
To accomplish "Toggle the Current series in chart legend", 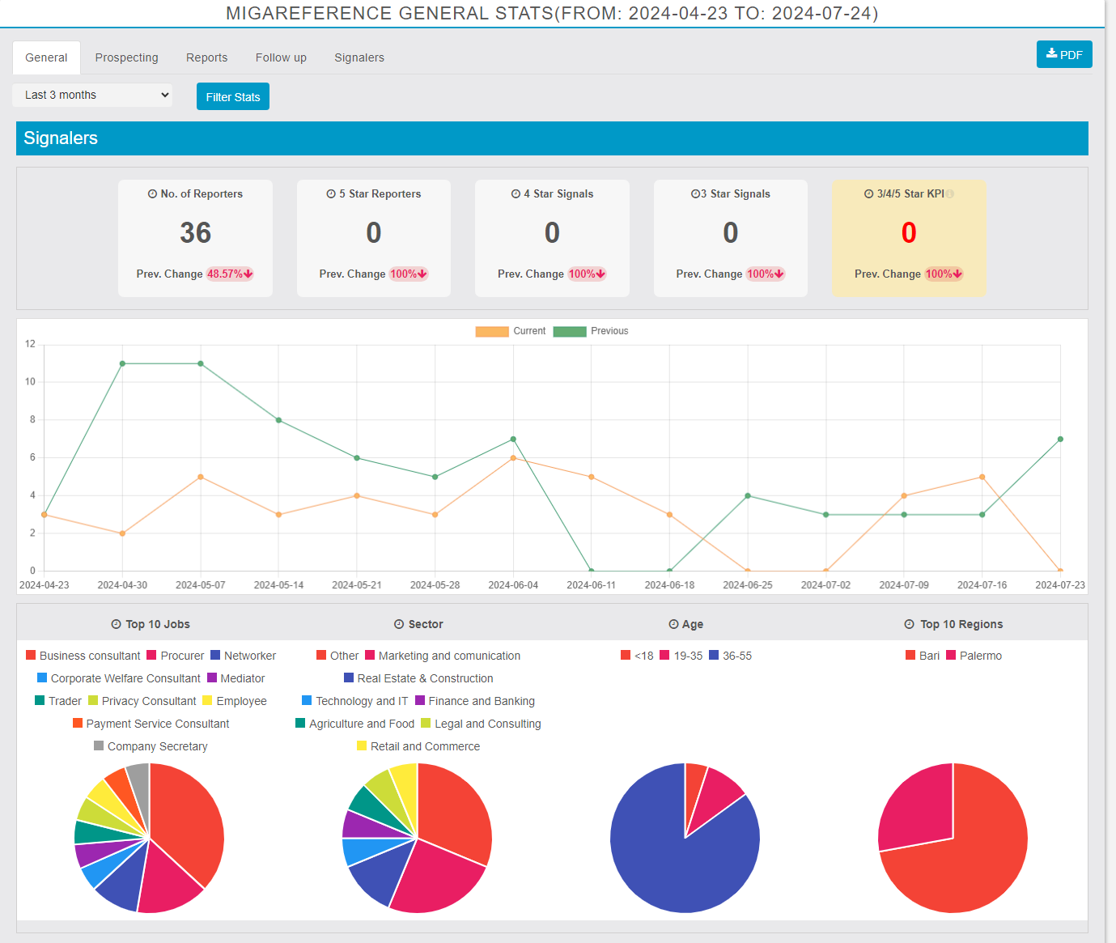I will 511,331.
